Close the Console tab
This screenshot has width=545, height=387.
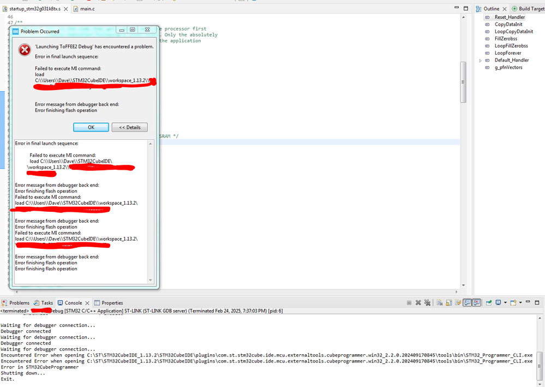click(x=87, y=303)
